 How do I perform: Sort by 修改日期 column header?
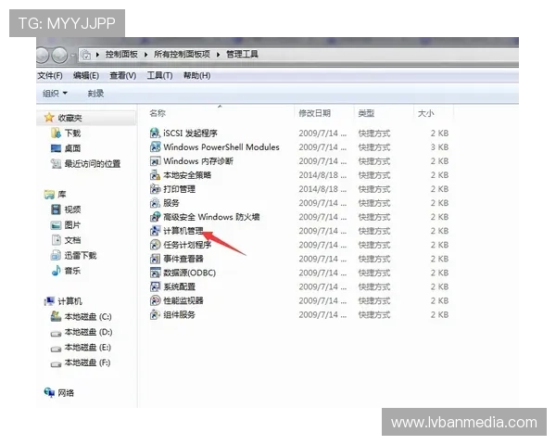tap(315, 113)
